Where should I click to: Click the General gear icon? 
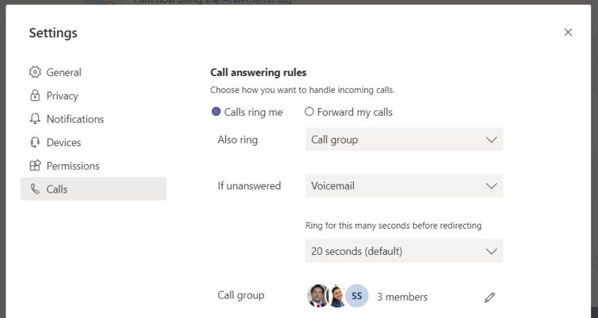[x=35, y=72]
